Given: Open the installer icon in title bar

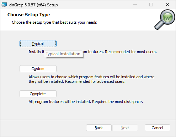Looking at the screenshot, I should 4,5.
